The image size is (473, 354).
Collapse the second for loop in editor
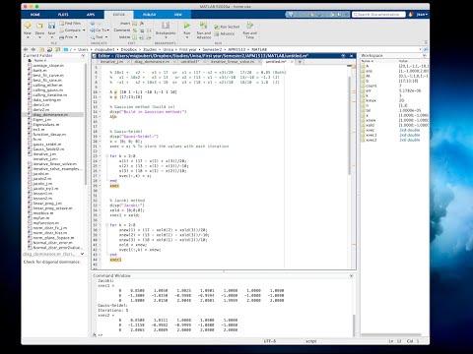[x=107, y=225]
